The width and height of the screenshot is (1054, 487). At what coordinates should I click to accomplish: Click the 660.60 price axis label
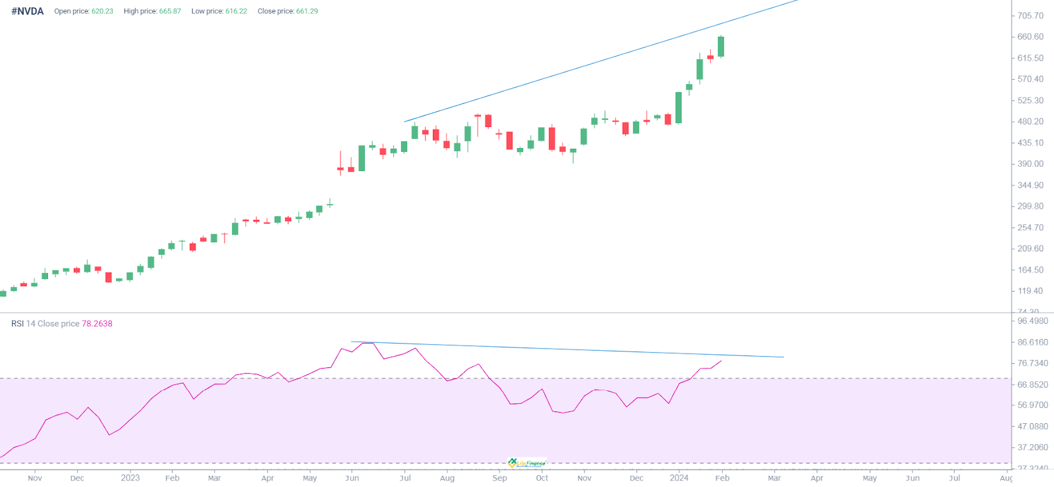(1030, 37)
